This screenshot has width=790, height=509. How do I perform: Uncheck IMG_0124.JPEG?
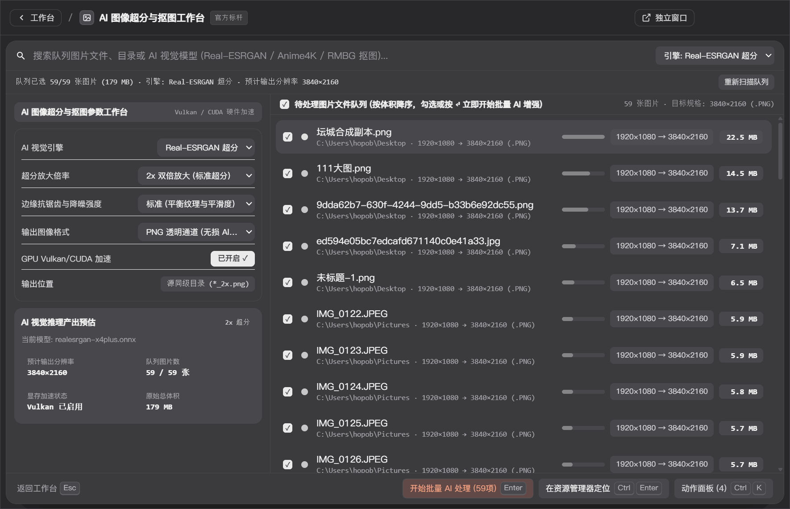click(x=288, y=392)
